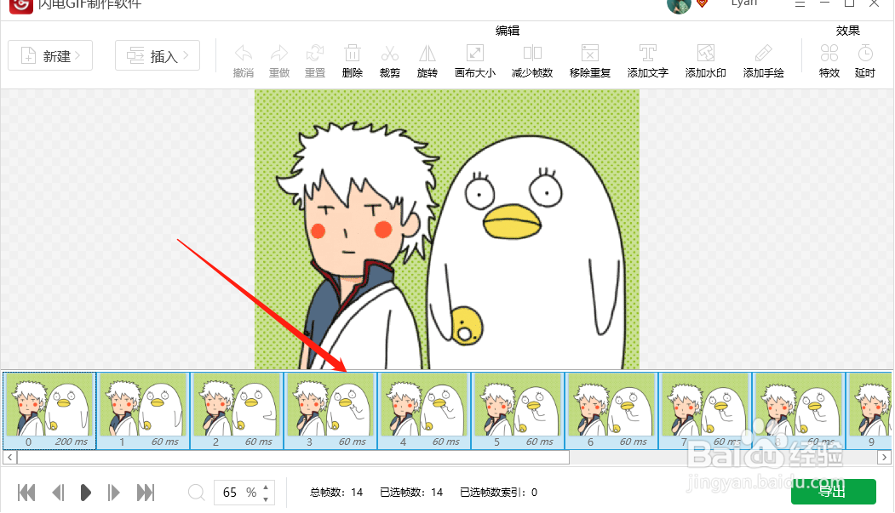
Task: Click Reduce Frame Count (减少帧数)
Action: pos(532,54)
